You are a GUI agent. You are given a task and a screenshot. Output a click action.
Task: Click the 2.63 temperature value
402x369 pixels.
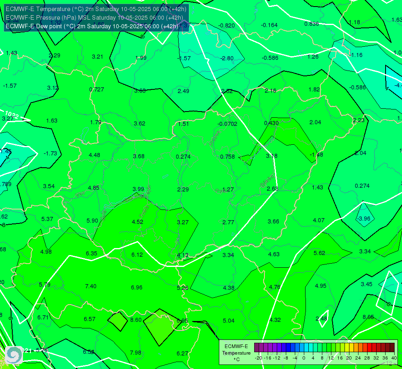272,189
